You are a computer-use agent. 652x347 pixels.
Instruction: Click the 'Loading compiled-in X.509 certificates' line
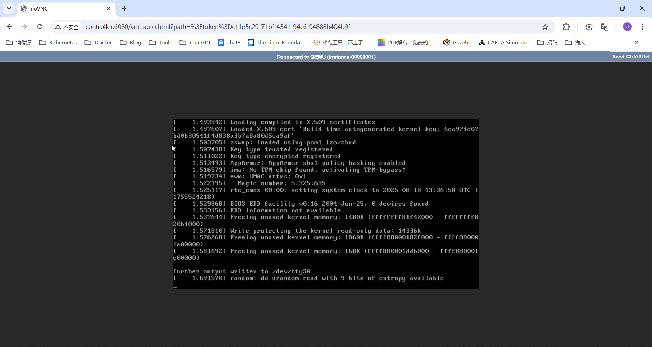point(274,122)
